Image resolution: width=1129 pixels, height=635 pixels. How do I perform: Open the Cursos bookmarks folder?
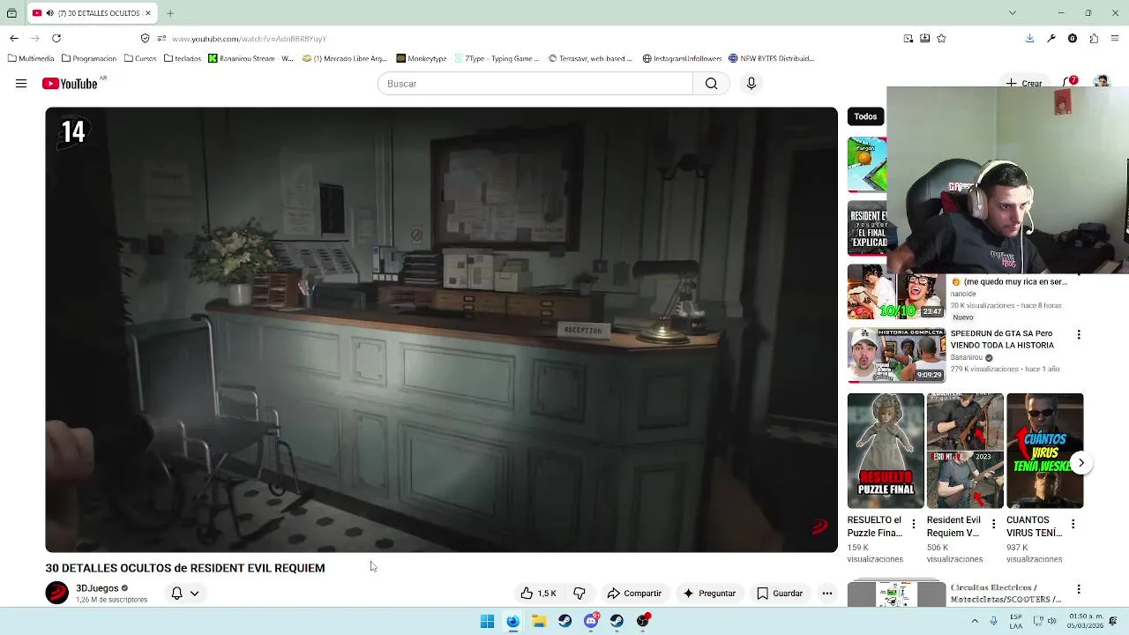pos(140,58)
